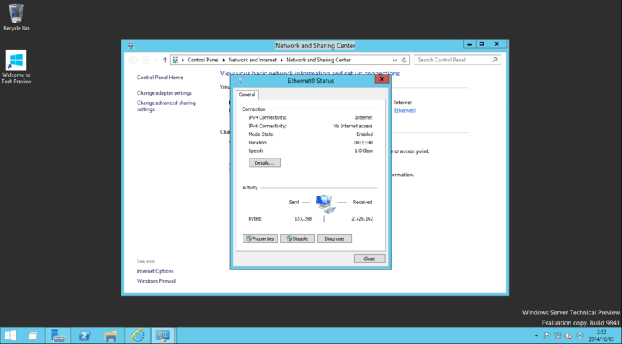Click the Ethernet0 connection link

pos(405,110)
